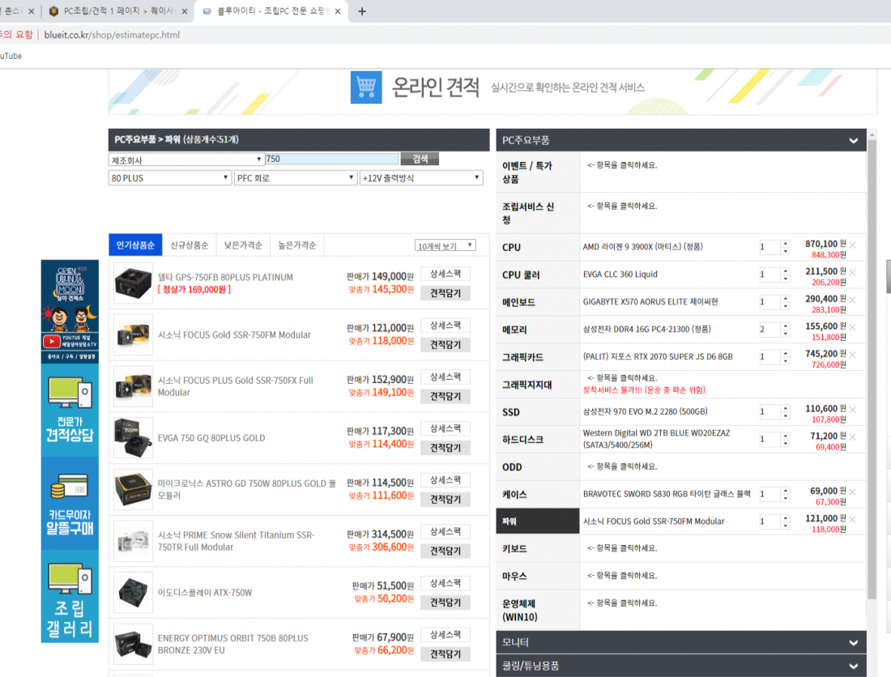This screenshot has height=677, width=891.
Task: Remove the Samsung DDR4 memory row with its X
Action: coord(852,327)
